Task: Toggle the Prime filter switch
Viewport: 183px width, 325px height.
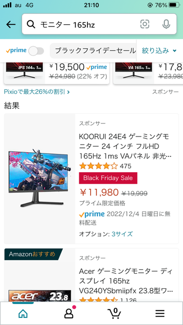Action: [x=36, y=51]
